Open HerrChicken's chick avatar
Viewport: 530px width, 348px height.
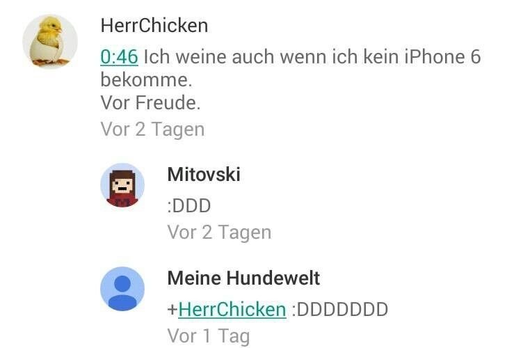(50, 41)
